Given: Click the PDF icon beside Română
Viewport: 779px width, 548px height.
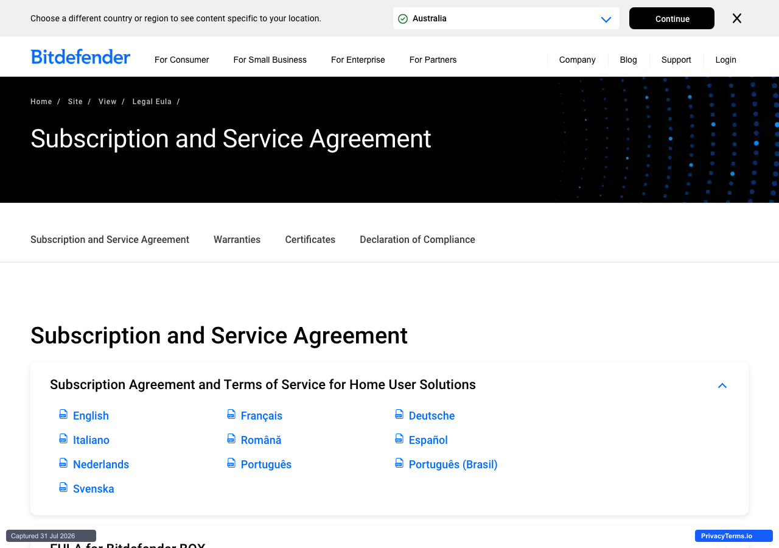Looking at the screenshot, I should 231,439.
